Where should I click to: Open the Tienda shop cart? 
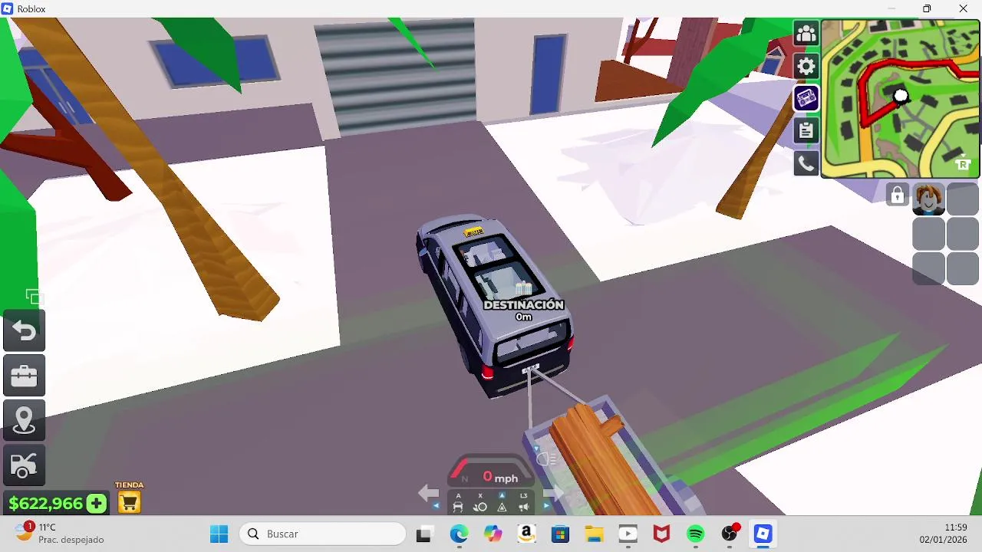(129, 503)
